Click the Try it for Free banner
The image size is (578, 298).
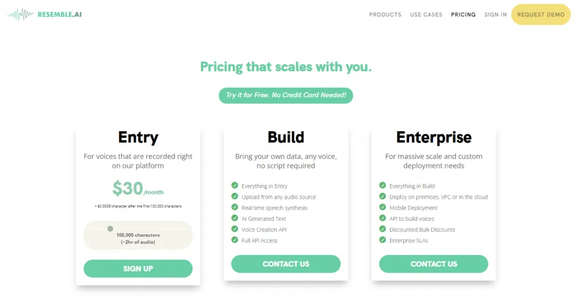[286, 95]
